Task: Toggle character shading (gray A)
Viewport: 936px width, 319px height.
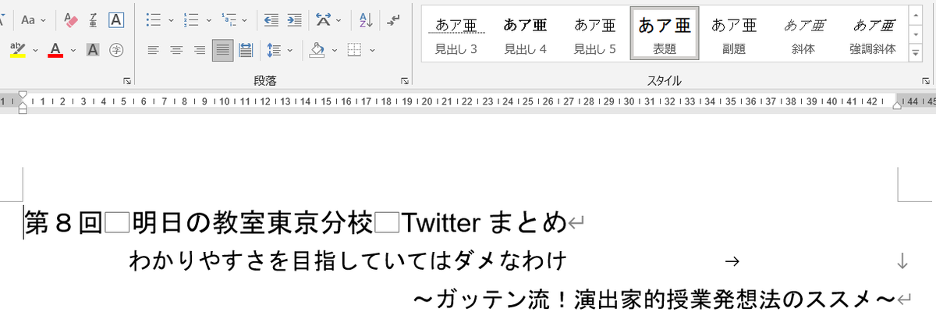Action: [93, 50]
